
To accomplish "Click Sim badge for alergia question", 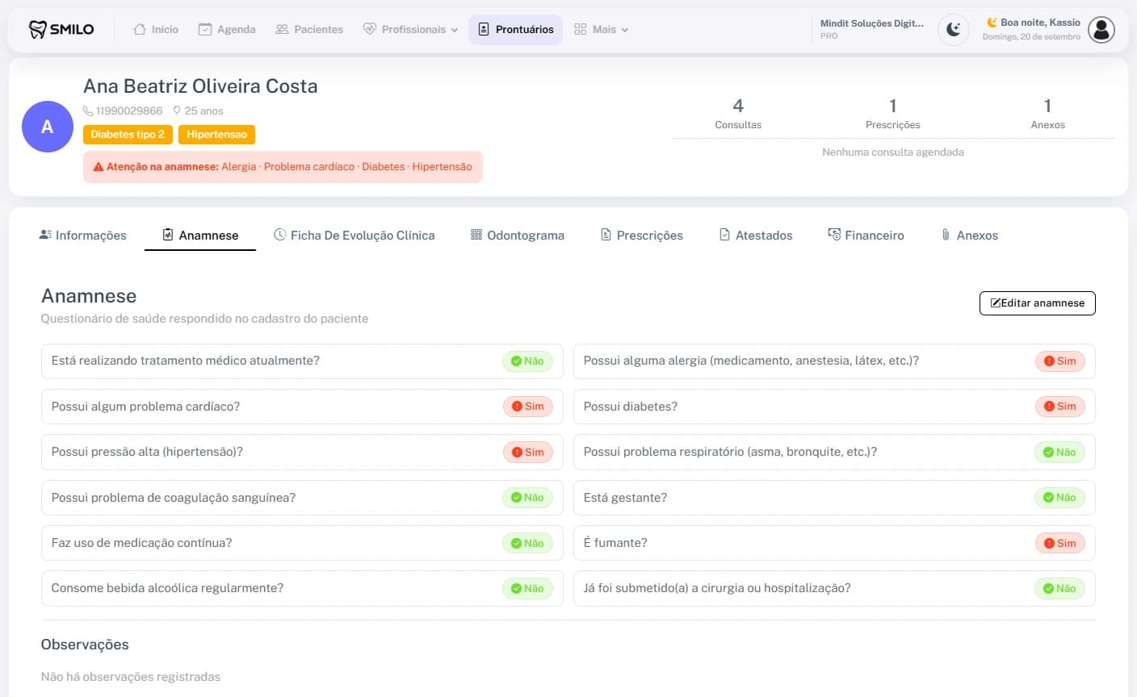I will (1059, 361).
